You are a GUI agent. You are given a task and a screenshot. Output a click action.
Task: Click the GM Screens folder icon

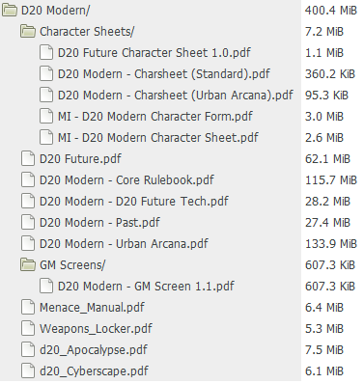tap(28, 265)
